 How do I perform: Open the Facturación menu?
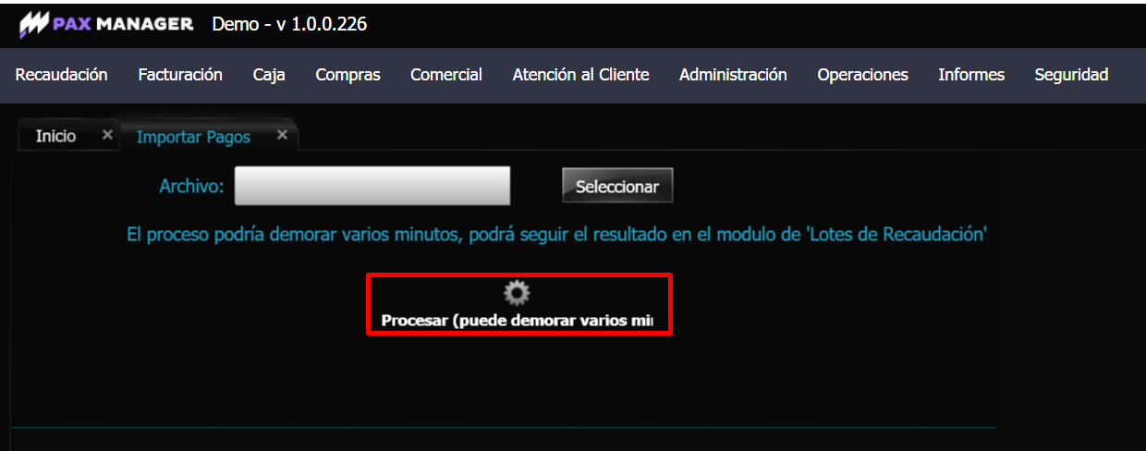coord(180,75)
